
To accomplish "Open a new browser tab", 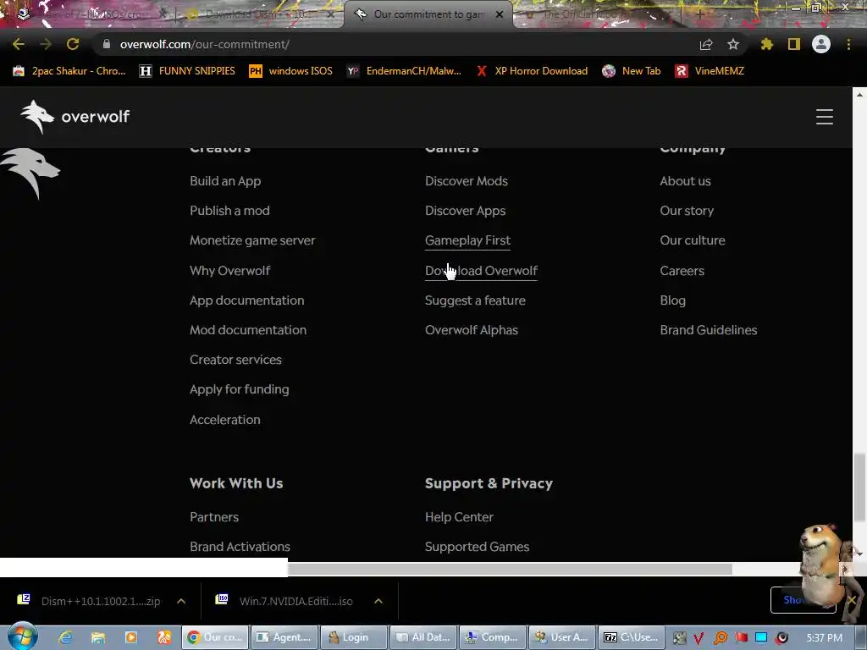I will [699, 14].
